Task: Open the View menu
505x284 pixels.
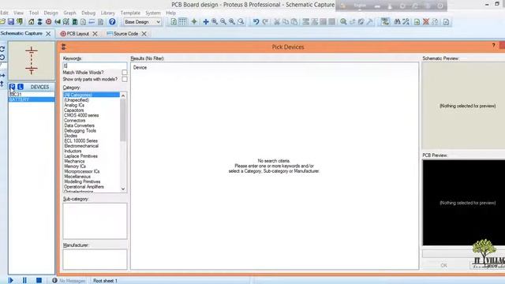Action: [x=18, y=13]
